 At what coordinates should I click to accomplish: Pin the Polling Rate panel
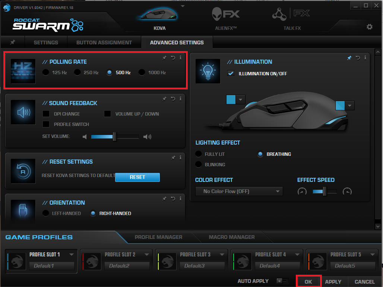[x=164, y=58]
